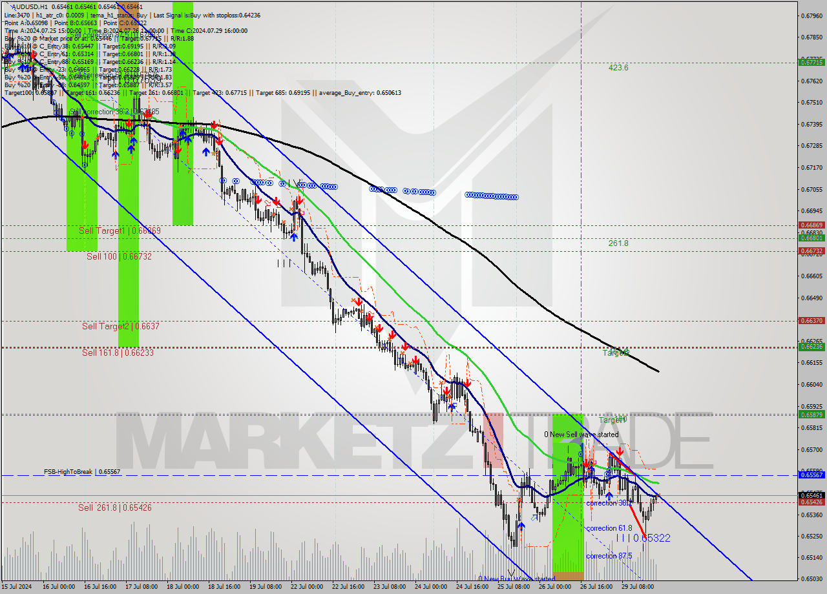Click the green 0.67715 price axis tag

811,63
